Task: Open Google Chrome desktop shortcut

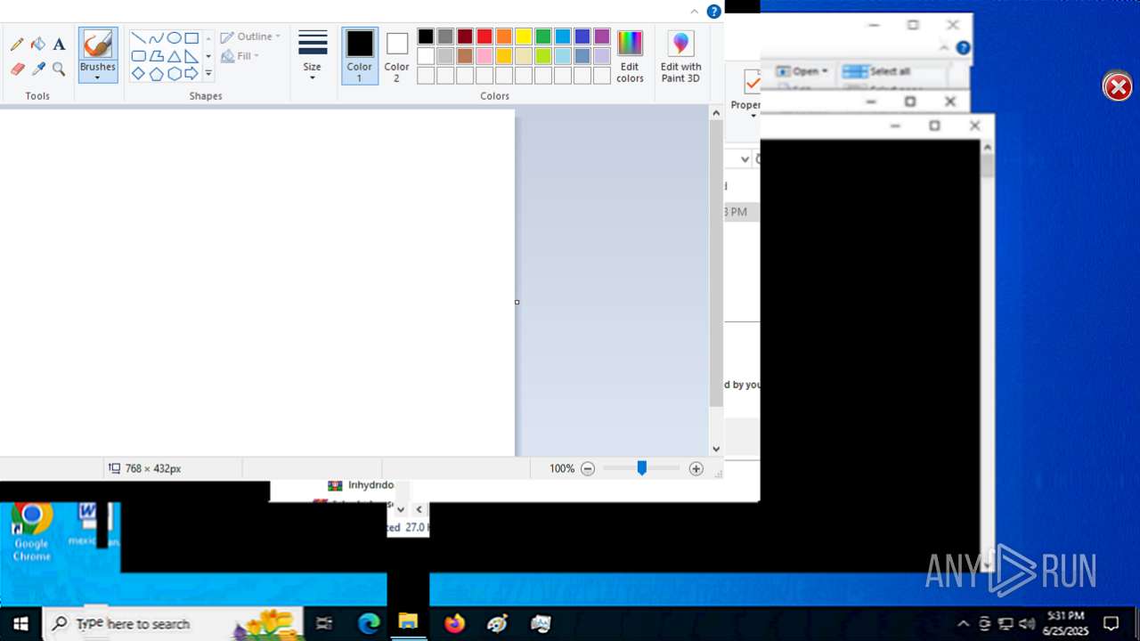Action: (x=31, y=531)
